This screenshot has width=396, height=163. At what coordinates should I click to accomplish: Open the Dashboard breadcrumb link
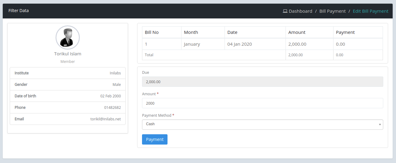[300, 11]
